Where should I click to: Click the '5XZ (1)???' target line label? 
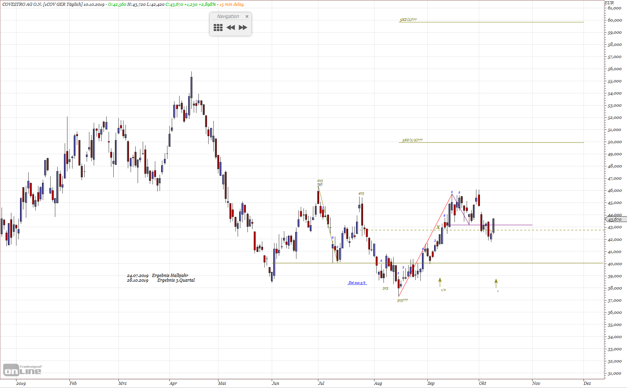(x=408, y=20)
